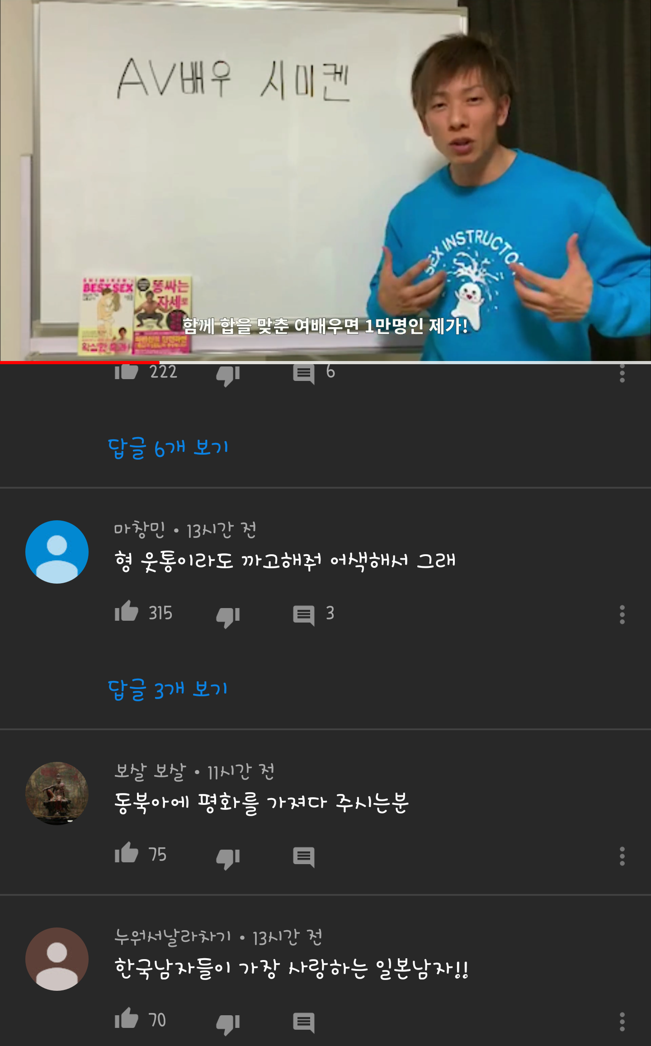651x1046 pixels.
Task: Reply to the 보살 보살 comment
Action: (304, 857)
